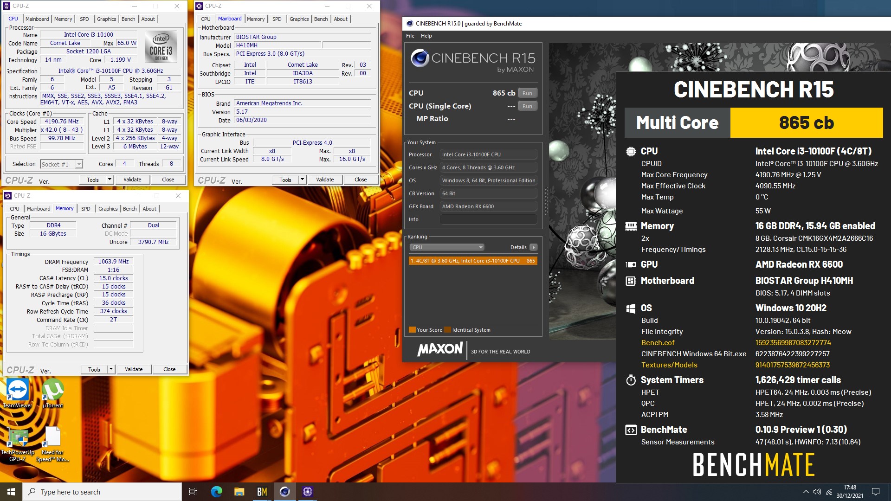Screen dimensions: 891x501
Task: Open File Explorer from taskbar
Action: [x=239, y=492]
